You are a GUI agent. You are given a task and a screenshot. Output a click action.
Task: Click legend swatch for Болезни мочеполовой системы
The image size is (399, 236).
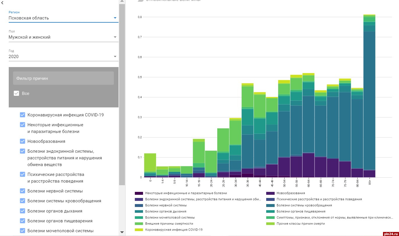pyautogui.click(x=139, y=217)
